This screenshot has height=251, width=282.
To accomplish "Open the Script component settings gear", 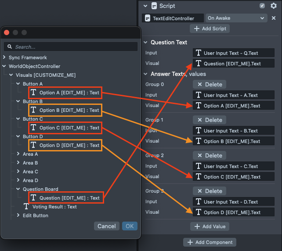I will click(x=274, y=6).
